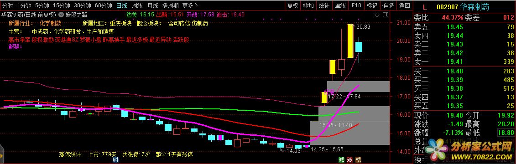This screenshot has height=164, width=516.
Task: Click the 返回 back button
Action: pyautogui.click(x=404, y=5)
